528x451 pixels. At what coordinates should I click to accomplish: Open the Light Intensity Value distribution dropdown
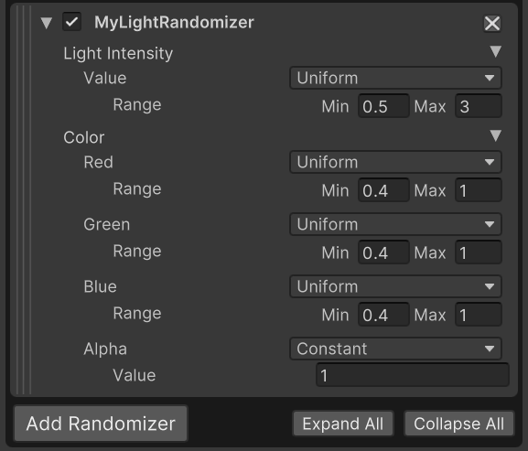point(395,78)
